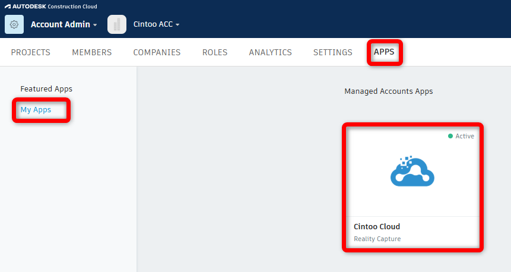Viewport: 511px width, 272px height.
Task: View the Analytics tab
Action: coord(271,52)
